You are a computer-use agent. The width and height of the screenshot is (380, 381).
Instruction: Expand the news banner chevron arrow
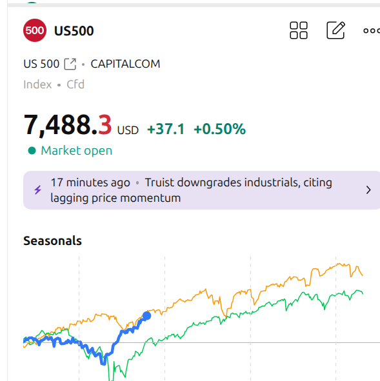click(368, 190)
